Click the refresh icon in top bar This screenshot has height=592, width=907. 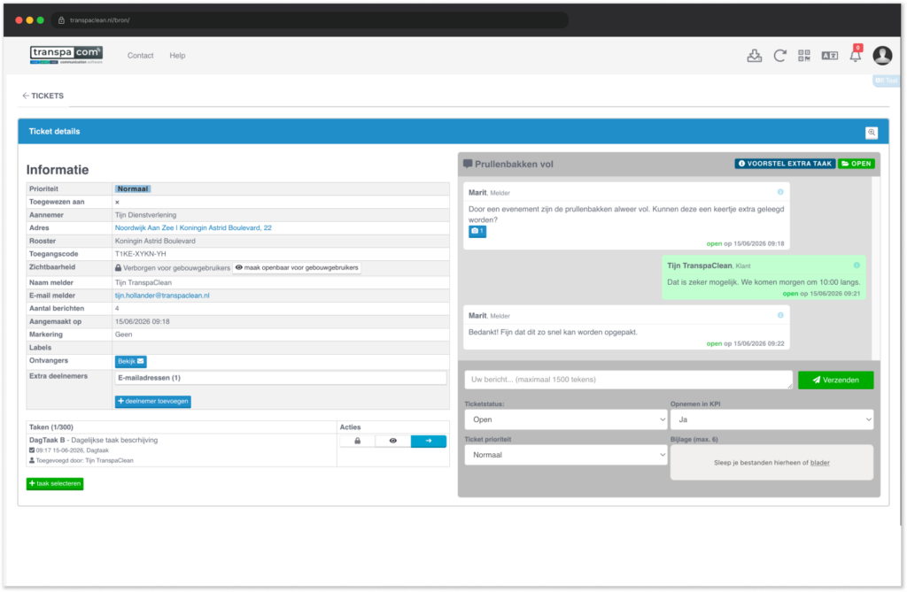pyautogui.click(x=779, y=56)
